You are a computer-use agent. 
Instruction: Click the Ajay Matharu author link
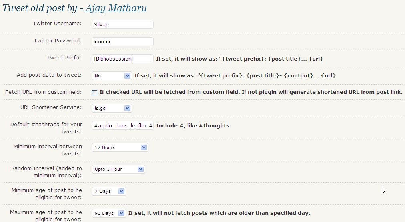pyautogui.click(x=116, y=8)
